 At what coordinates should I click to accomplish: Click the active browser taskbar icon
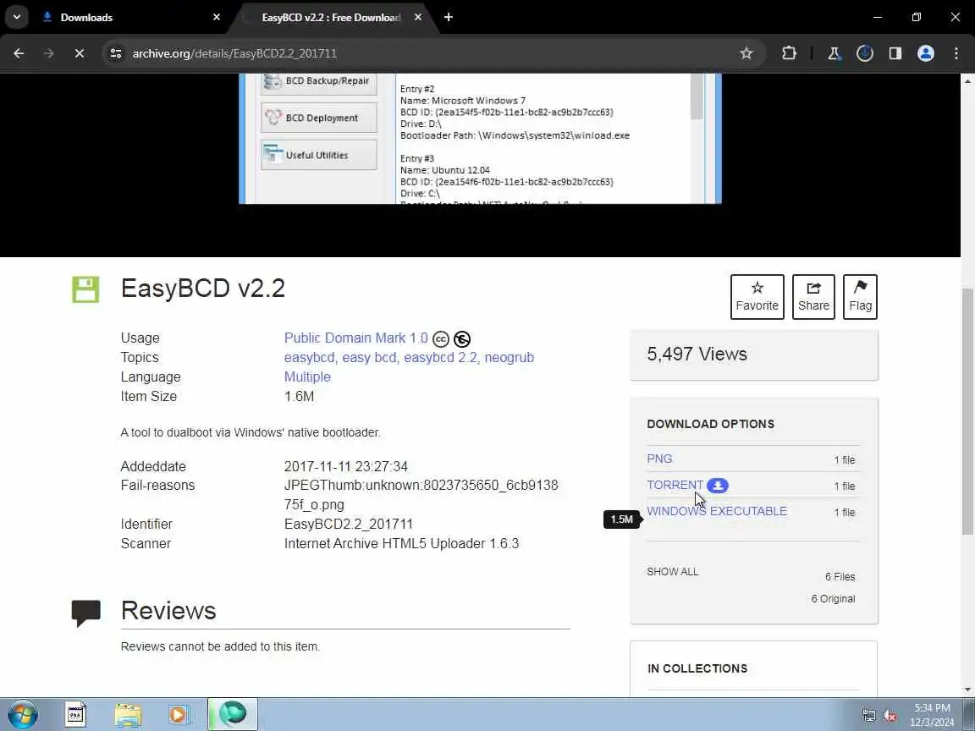click(233, 714)
